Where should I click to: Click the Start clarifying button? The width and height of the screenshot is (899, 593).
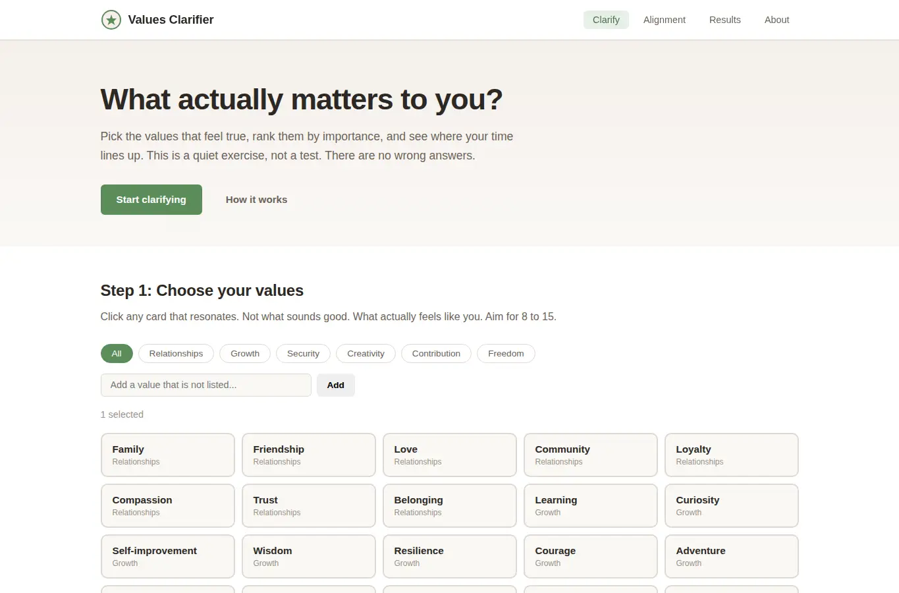151,200
